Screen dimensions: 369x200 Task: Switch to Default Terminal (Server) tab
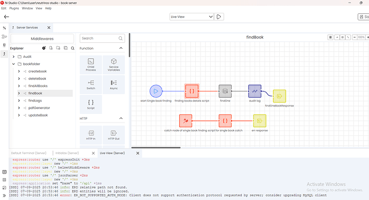29,153
